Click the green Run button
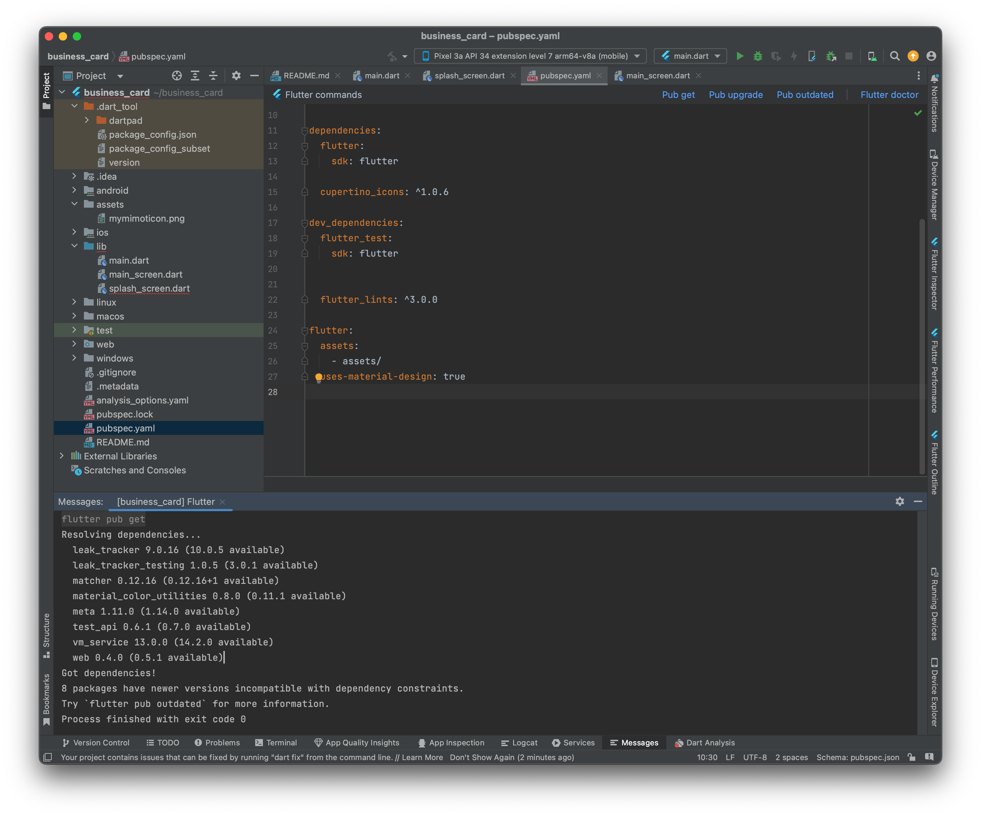The width and height of the screenshot is (981, 816). (x=739, y=56)
